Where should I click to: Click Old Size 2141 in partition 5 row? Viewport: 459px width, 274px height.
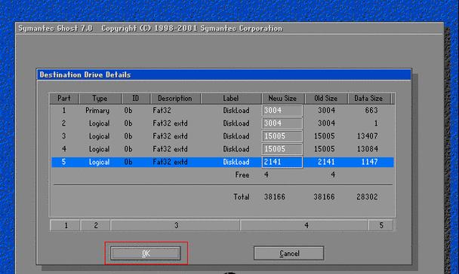(x=326, y=162)
